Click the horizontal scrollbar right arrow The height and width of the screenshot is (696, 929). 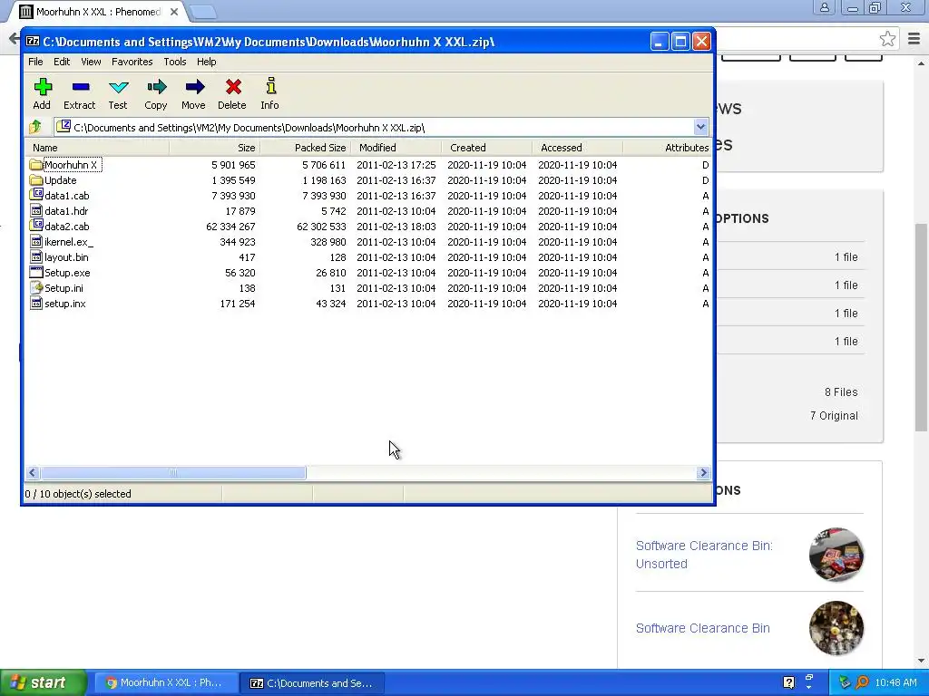[x=703, y=472]
